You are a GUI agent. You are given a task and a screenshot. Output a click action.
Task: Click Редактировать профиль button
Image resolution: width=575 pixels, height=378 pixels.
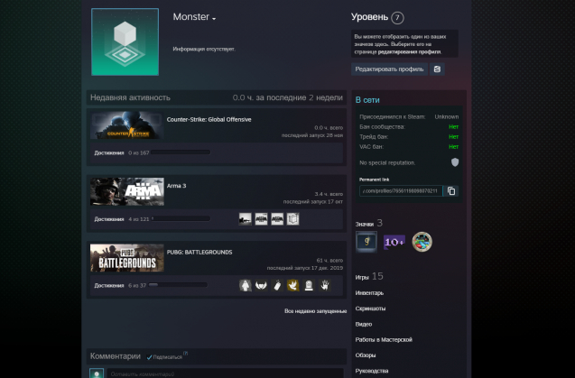click(x=389, y=69)
